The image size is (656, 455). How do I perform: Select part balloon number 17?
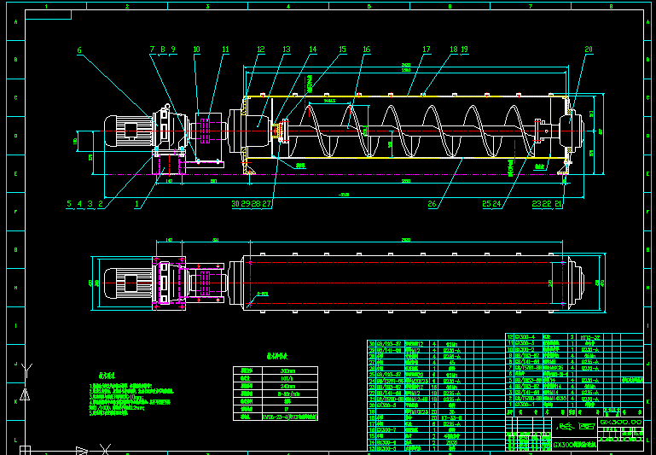426,50
